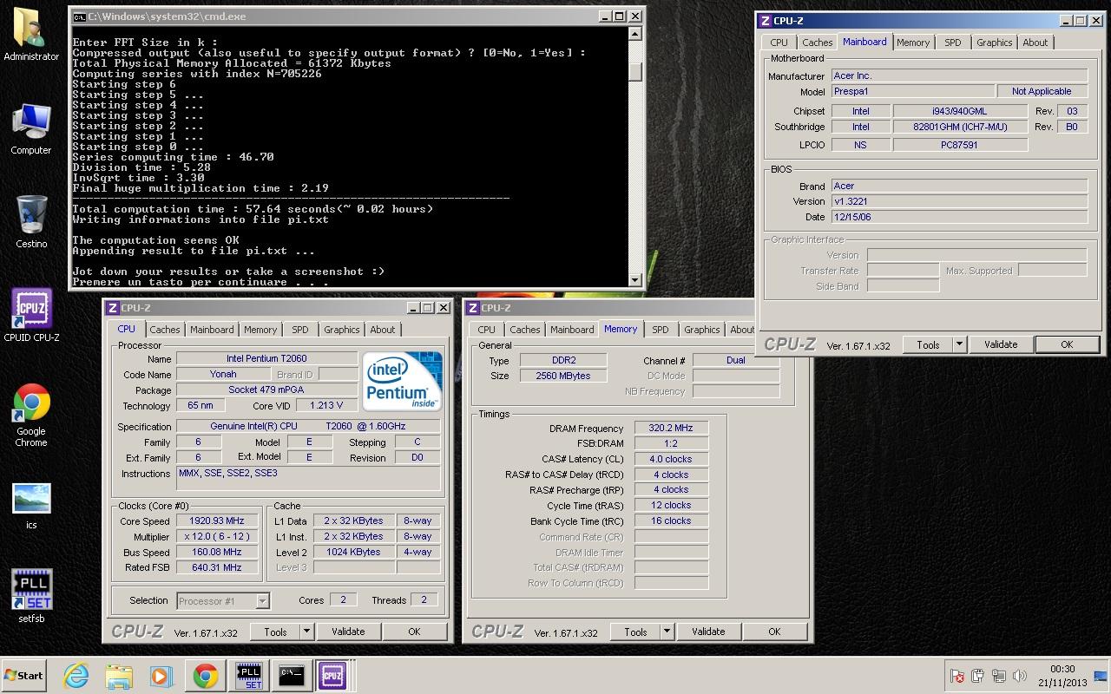Open Internet Explorer from the taskbar
Viewport: 1111px width, 694px height.
[x=76, y=676]
